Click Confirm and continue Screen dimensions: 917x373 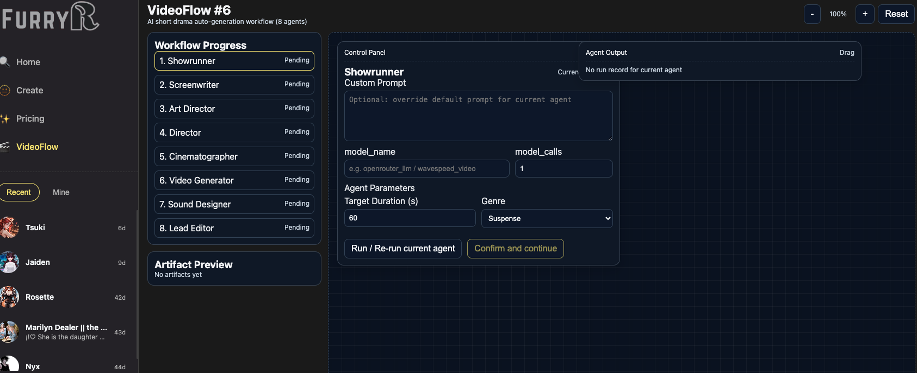(516, 249)
